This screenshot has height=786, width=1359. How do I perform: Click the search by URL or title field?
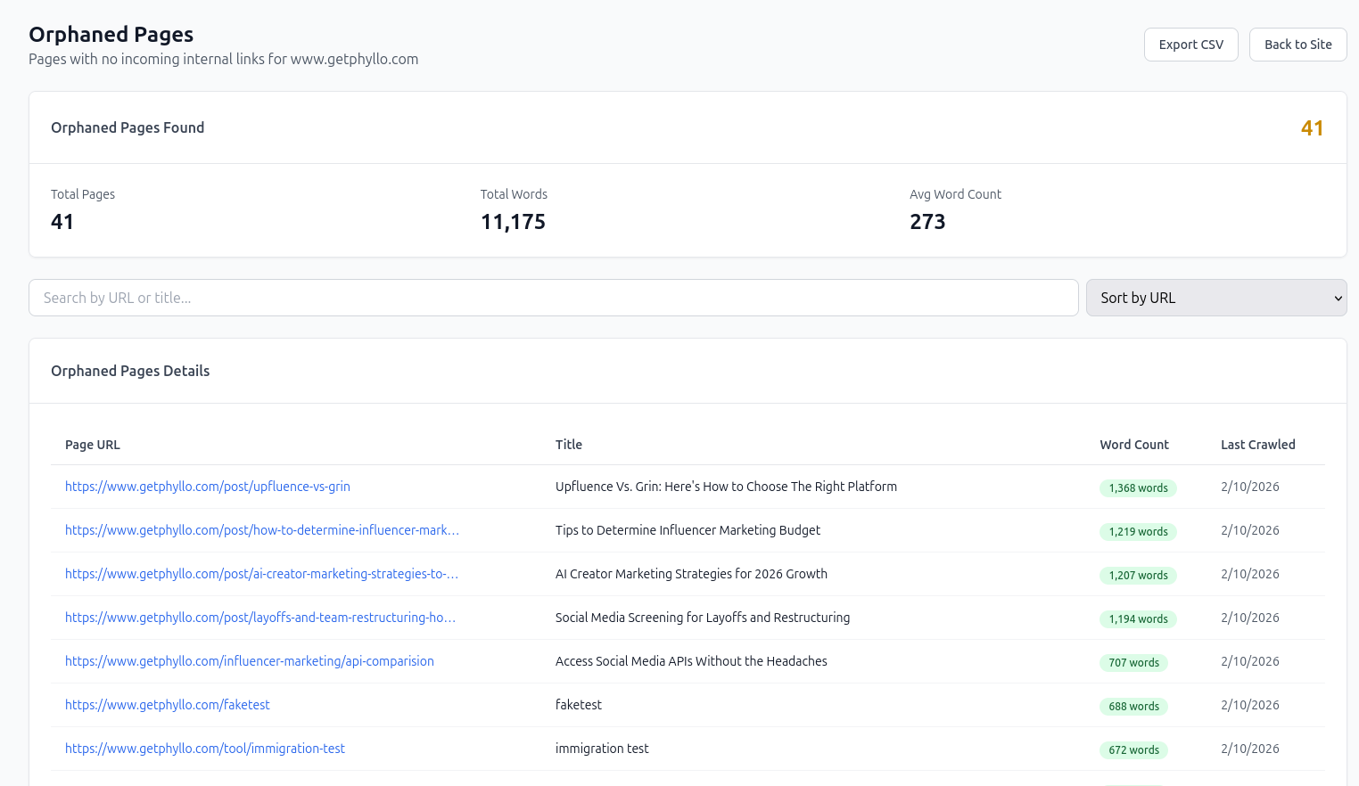tap(553, 298)
